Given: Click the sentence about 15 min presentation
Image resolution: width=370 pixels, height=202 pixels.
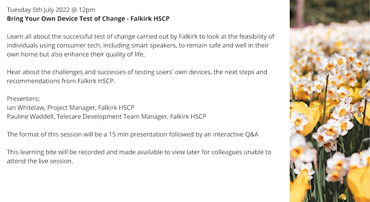Looking at the screenshot, I should click(133, 134).
